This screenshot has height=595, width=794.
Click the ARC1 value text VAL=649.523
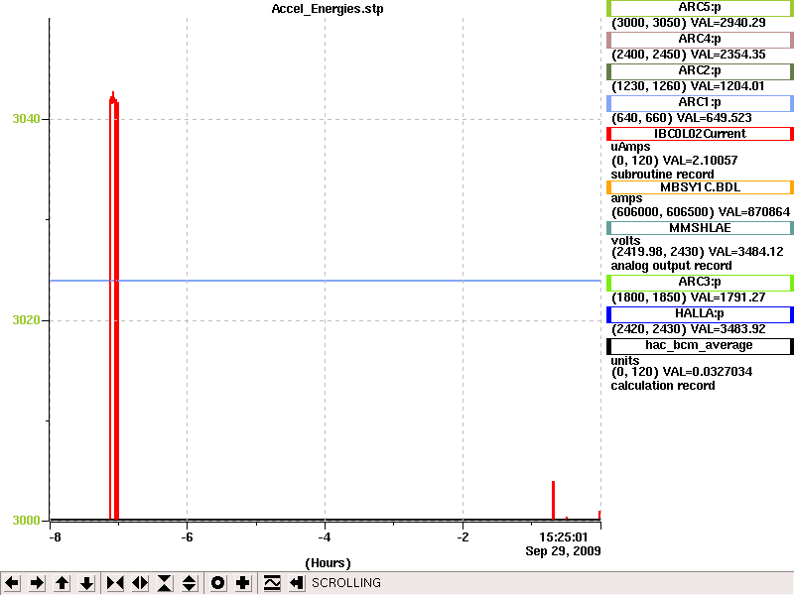tap(715, 118)
